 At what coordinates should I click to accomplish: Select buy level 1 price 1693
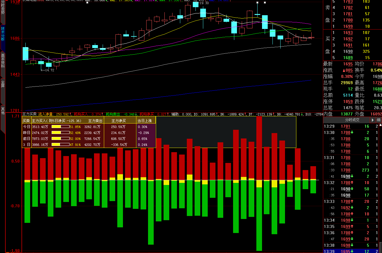click(x=348, y=33)
